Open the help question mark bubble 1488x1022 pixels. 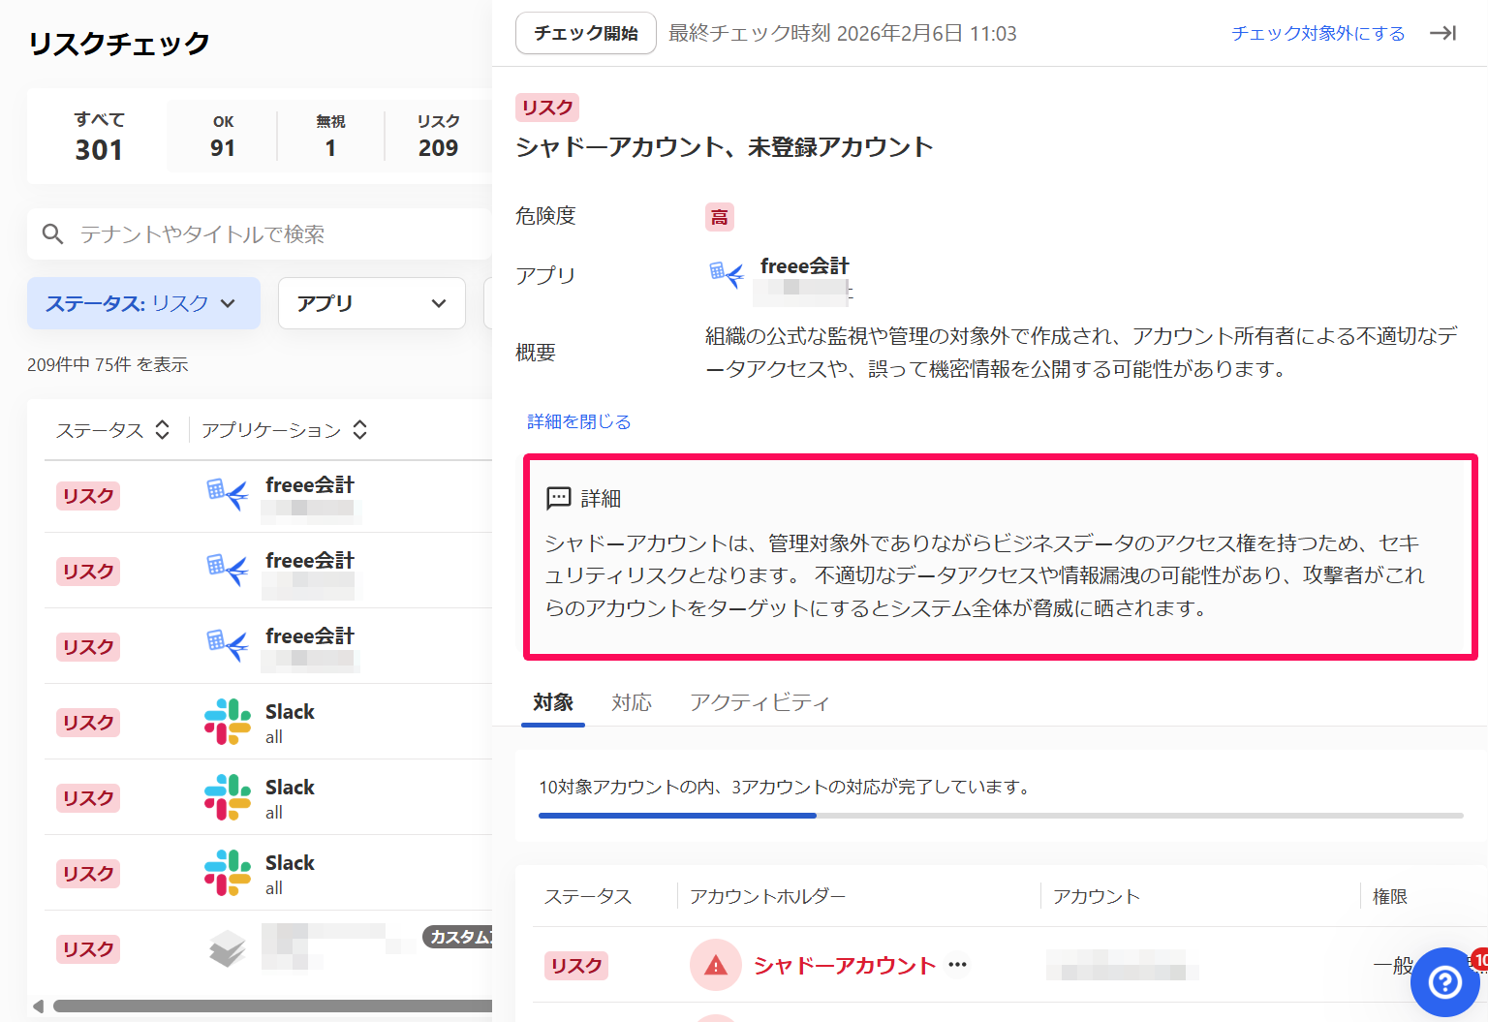(1444, 982)
